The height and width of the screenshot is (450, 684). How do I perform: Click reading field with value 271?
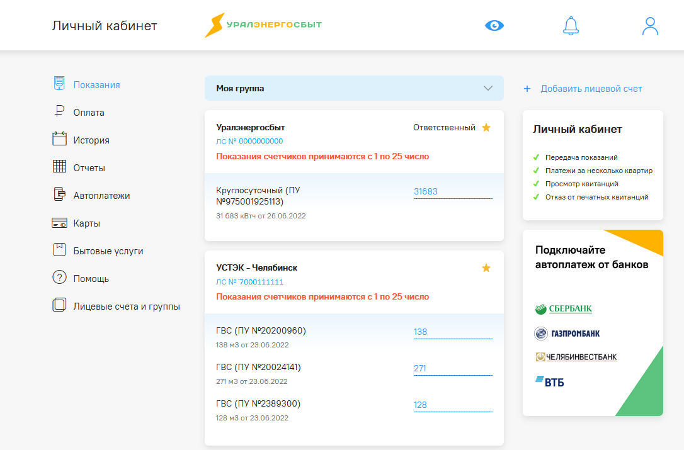453,369
